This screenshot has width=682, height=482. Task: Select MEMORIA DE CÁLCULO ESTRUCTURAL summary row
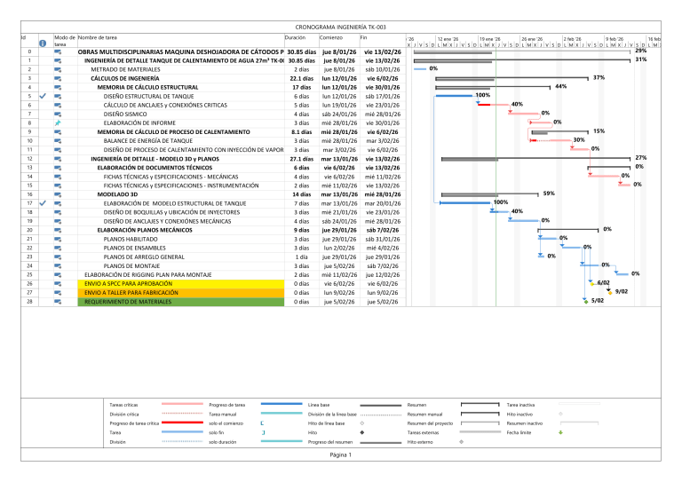click(147, 87)
